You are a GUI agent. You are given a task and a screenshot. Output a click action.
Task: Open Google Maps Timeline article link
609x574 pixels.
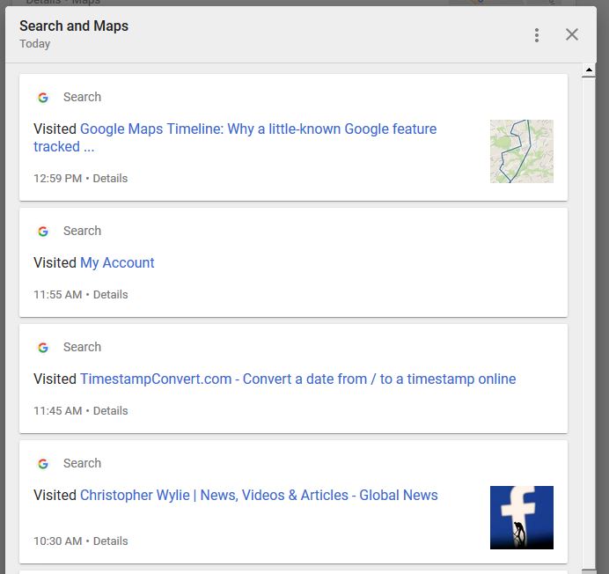point(258,129)
